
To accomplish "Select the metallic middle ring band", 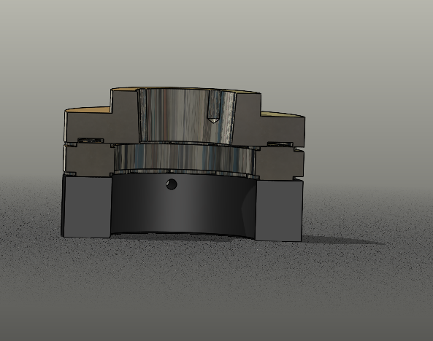I will 184,158.
